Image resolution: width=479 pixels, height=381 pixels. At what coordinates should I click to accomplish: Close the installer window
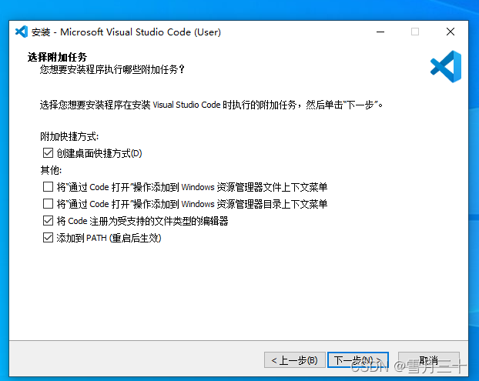pyautogui.click(x=451, y=32)
